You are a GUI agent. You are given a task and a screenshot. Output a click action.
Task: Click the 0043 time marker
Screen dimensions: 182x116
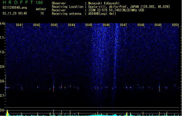[54, 25]
